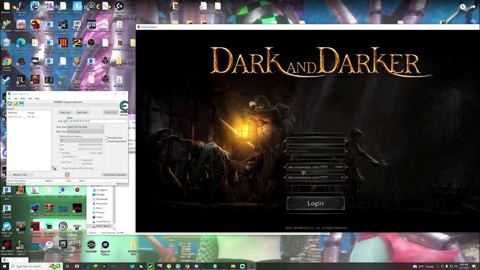Image resolution: width=480 pixels, height=270 pixels.
Task: Open the Value Type dropdown
Action: tap(85, 132)
